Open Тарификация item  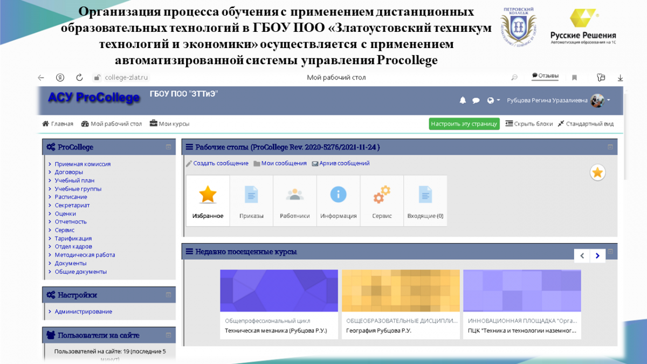click(73, 238)
